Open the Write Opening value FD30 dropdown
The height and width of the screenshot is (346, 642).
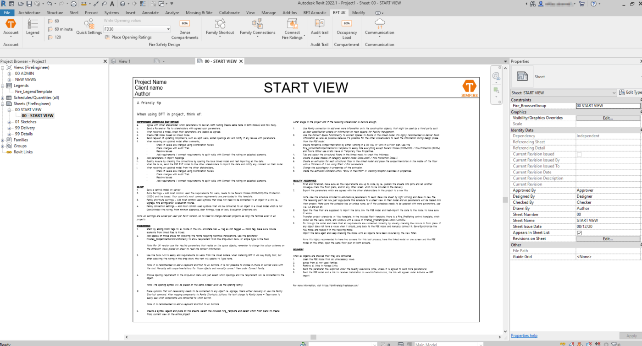[137, 29]
